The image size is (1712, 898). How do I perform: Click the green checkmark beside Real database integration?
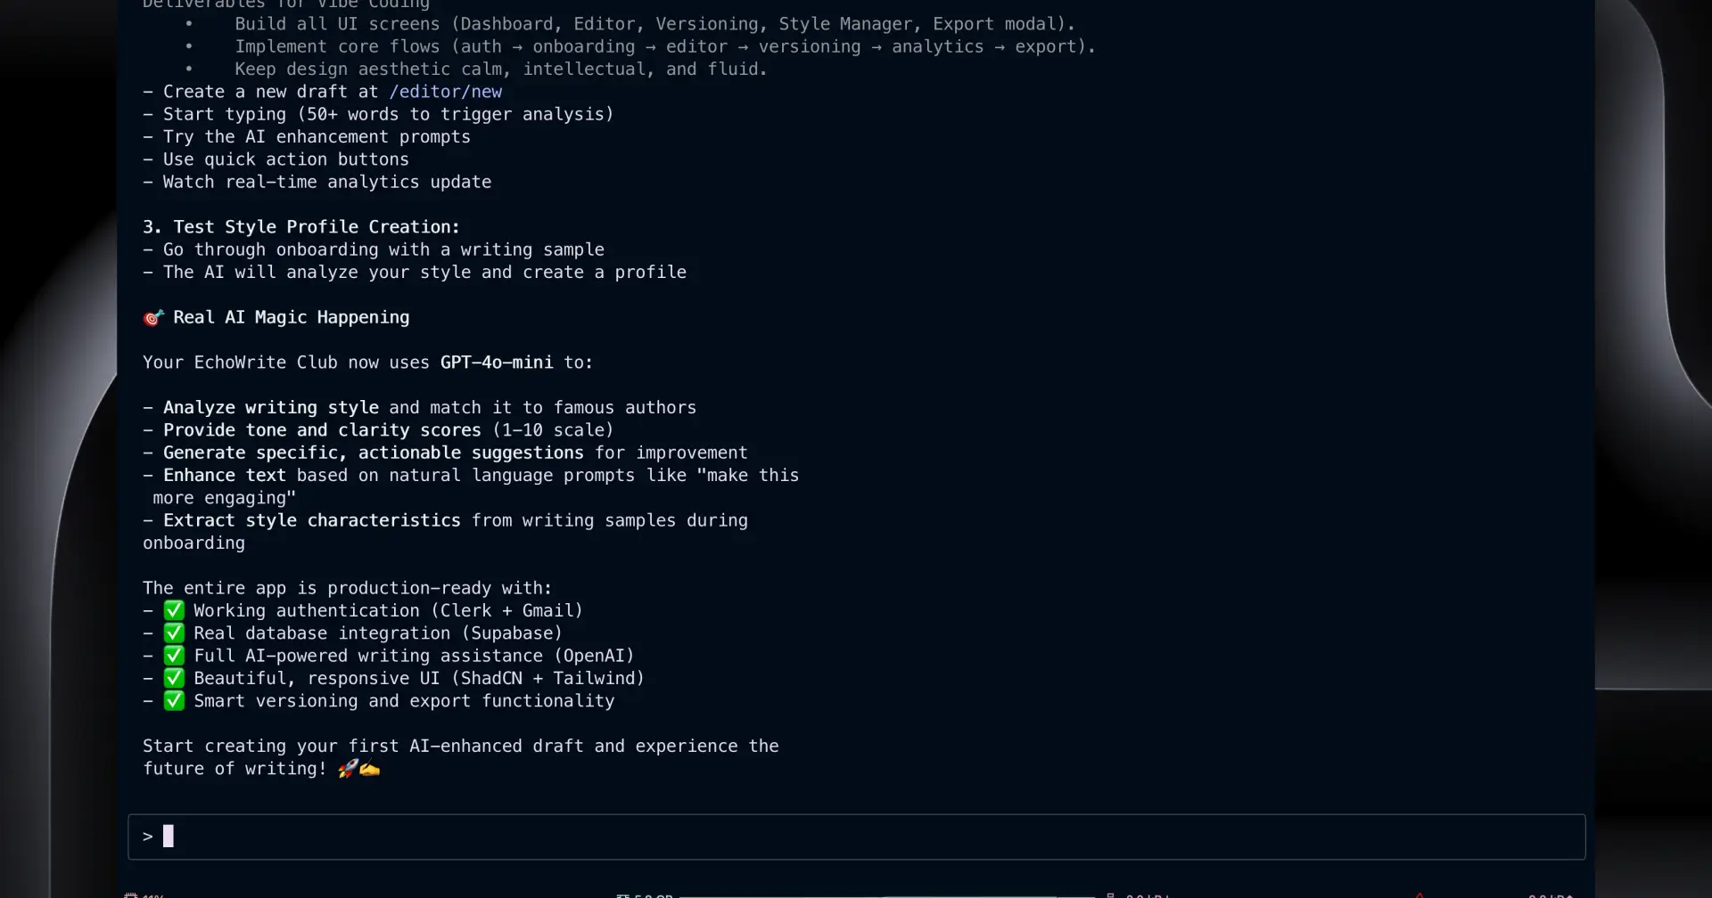[174, 633]
